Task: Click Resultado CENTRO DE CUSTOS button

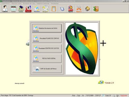Action: tap(47, 48)
